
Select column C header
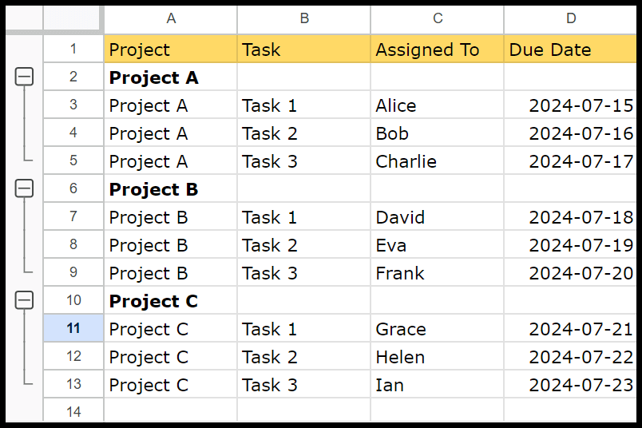[x=438, y=19]
